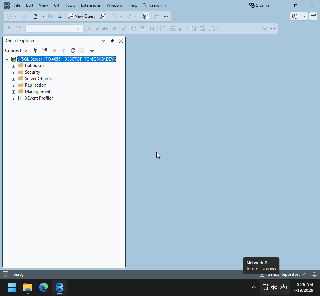The height and width of the screenshot is (296, 320).
Task: Open the Git menu
Action: (x=57, y=5)
